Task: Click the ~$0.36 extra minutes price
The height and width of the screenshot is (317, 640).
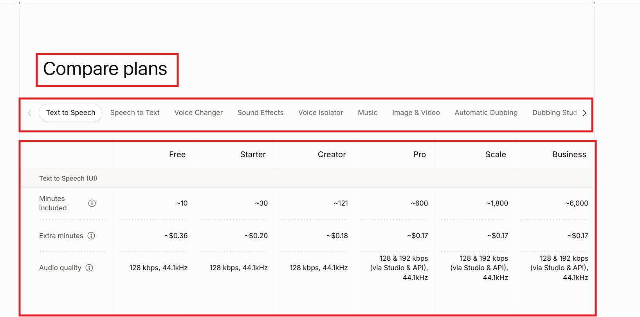Action: point(176,236)
